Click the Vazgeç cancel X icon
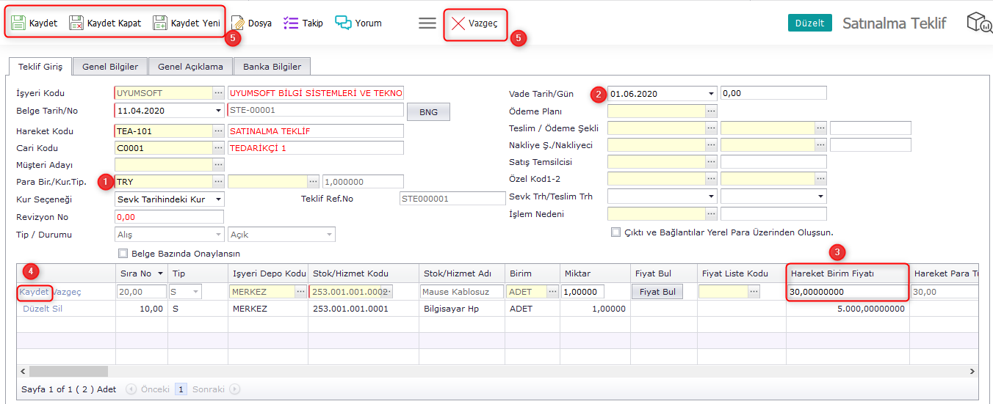This screenshot has height=404, width=993. [458, 23]
